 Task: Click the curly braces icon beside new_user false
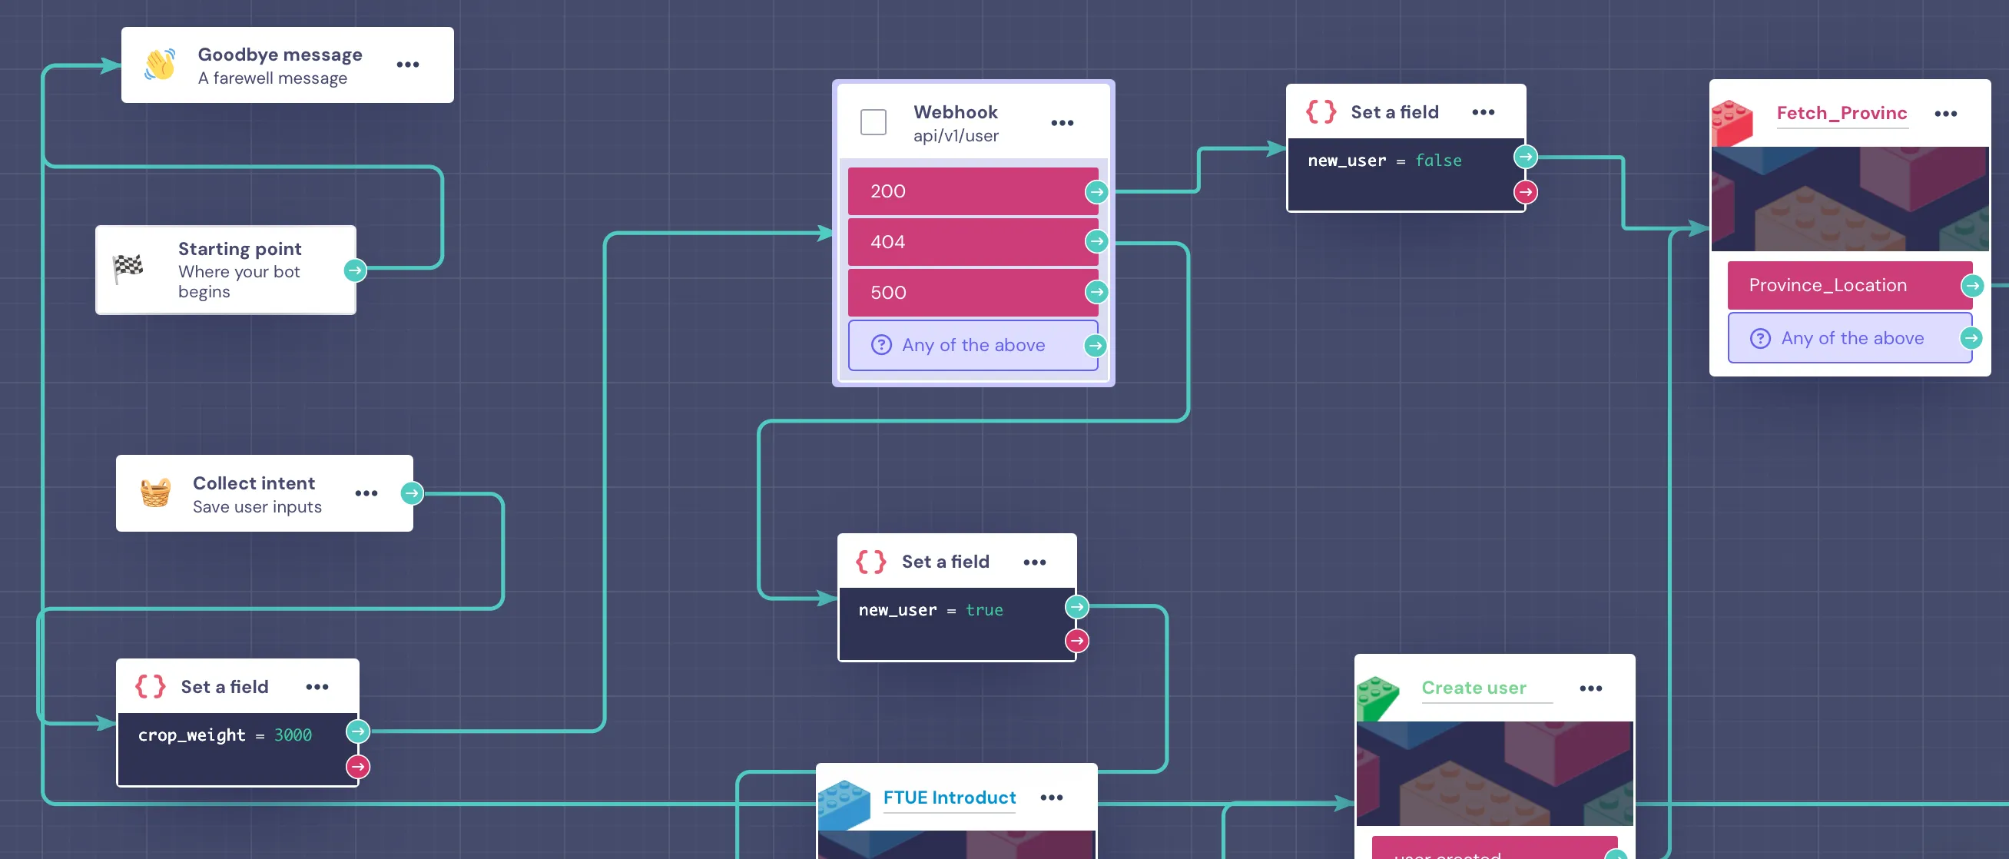[x=1320, y=111]
